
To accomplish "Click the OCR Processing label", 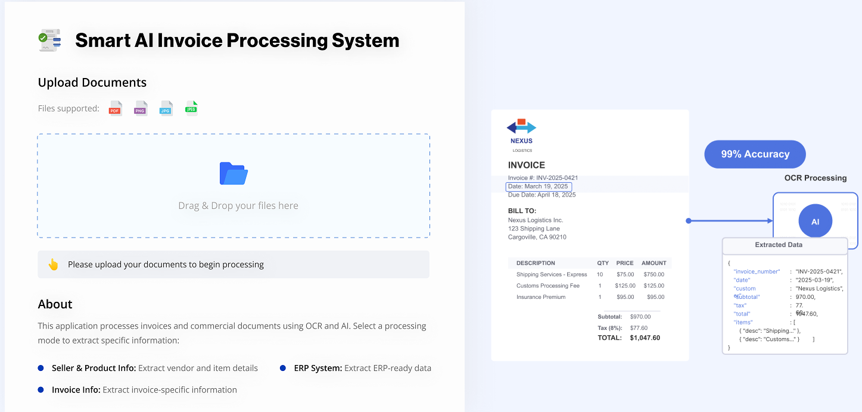I will point(814,178).
